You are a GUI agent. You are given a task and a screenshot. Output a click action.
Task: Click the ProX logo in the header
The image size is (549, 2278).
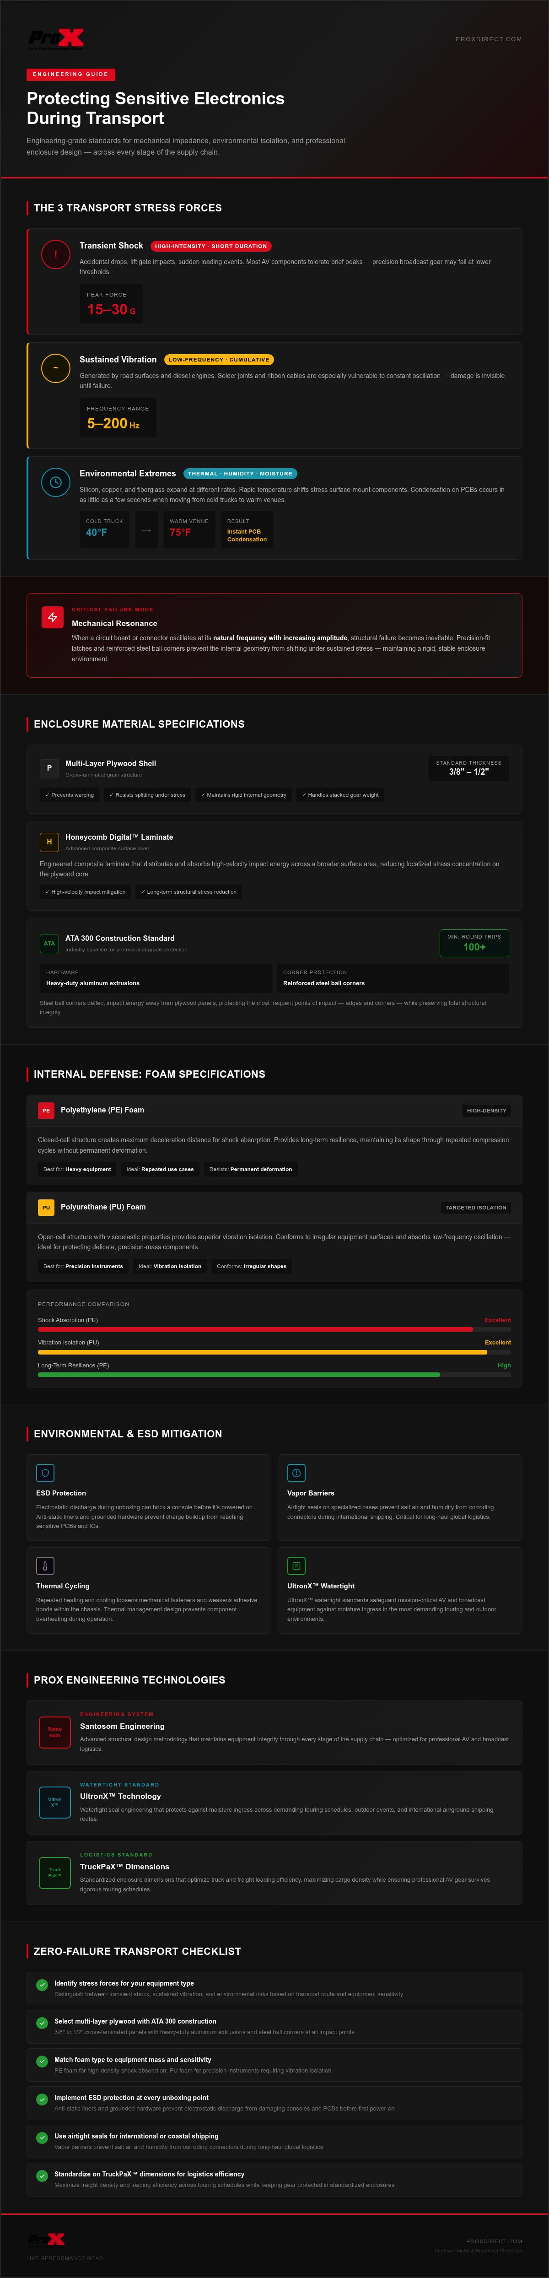[56, 38]
